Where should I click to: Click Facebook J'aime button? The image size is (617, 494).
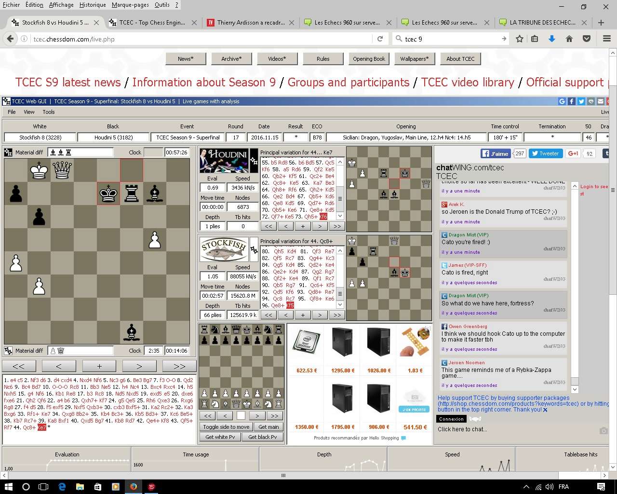(495, 153)
